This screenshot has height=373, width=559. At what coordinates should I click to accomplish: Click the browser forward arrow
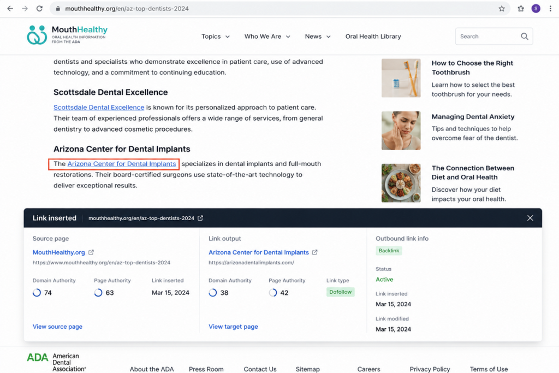click(x=25, y=9)
